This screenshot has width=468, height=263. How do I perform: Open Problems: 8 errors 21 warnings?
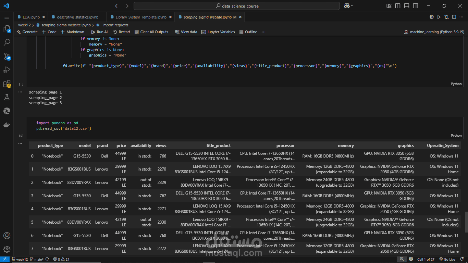[61, 259]
